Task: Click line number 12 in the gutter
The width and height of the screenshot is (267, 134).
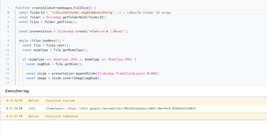Action: (7, 59)
